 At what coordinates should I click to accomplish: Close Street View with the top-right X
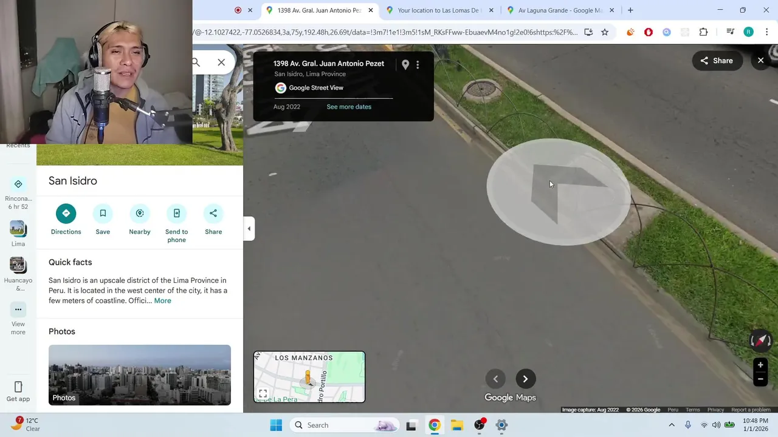coord(760,61)
